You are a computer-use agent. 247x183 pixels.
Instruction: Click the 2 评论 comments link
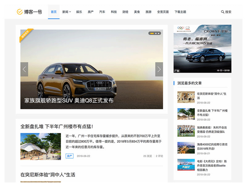tap(159, 156)
